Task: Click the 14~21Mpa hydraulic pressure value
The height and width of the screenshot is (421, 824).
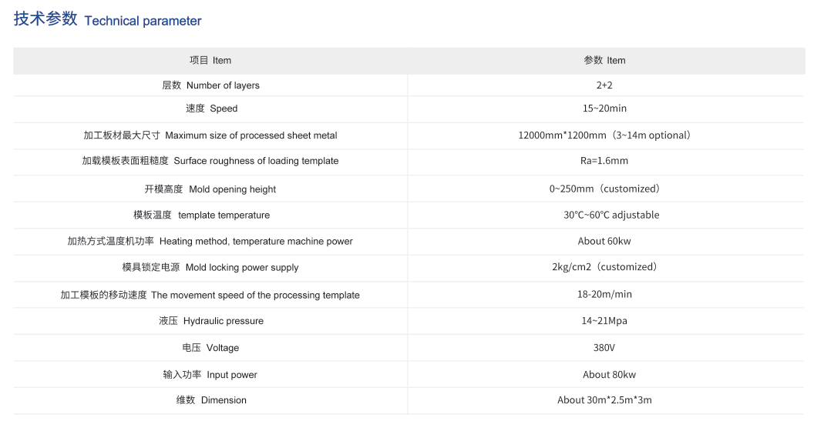Action: point(604,321)
